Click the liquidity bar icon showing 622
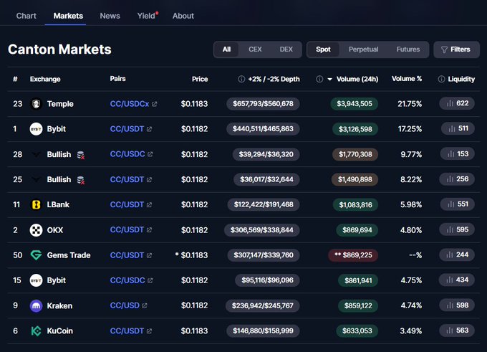This screenshot has width=487, height=352. (450, 103)
